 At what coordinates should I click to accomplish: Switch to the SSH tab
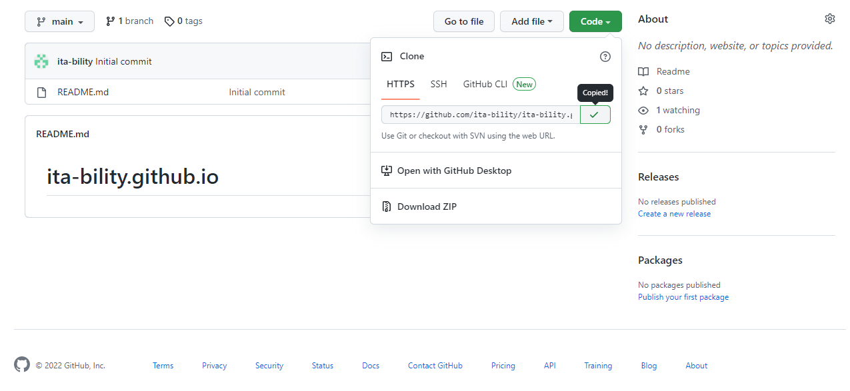[439, 84]
